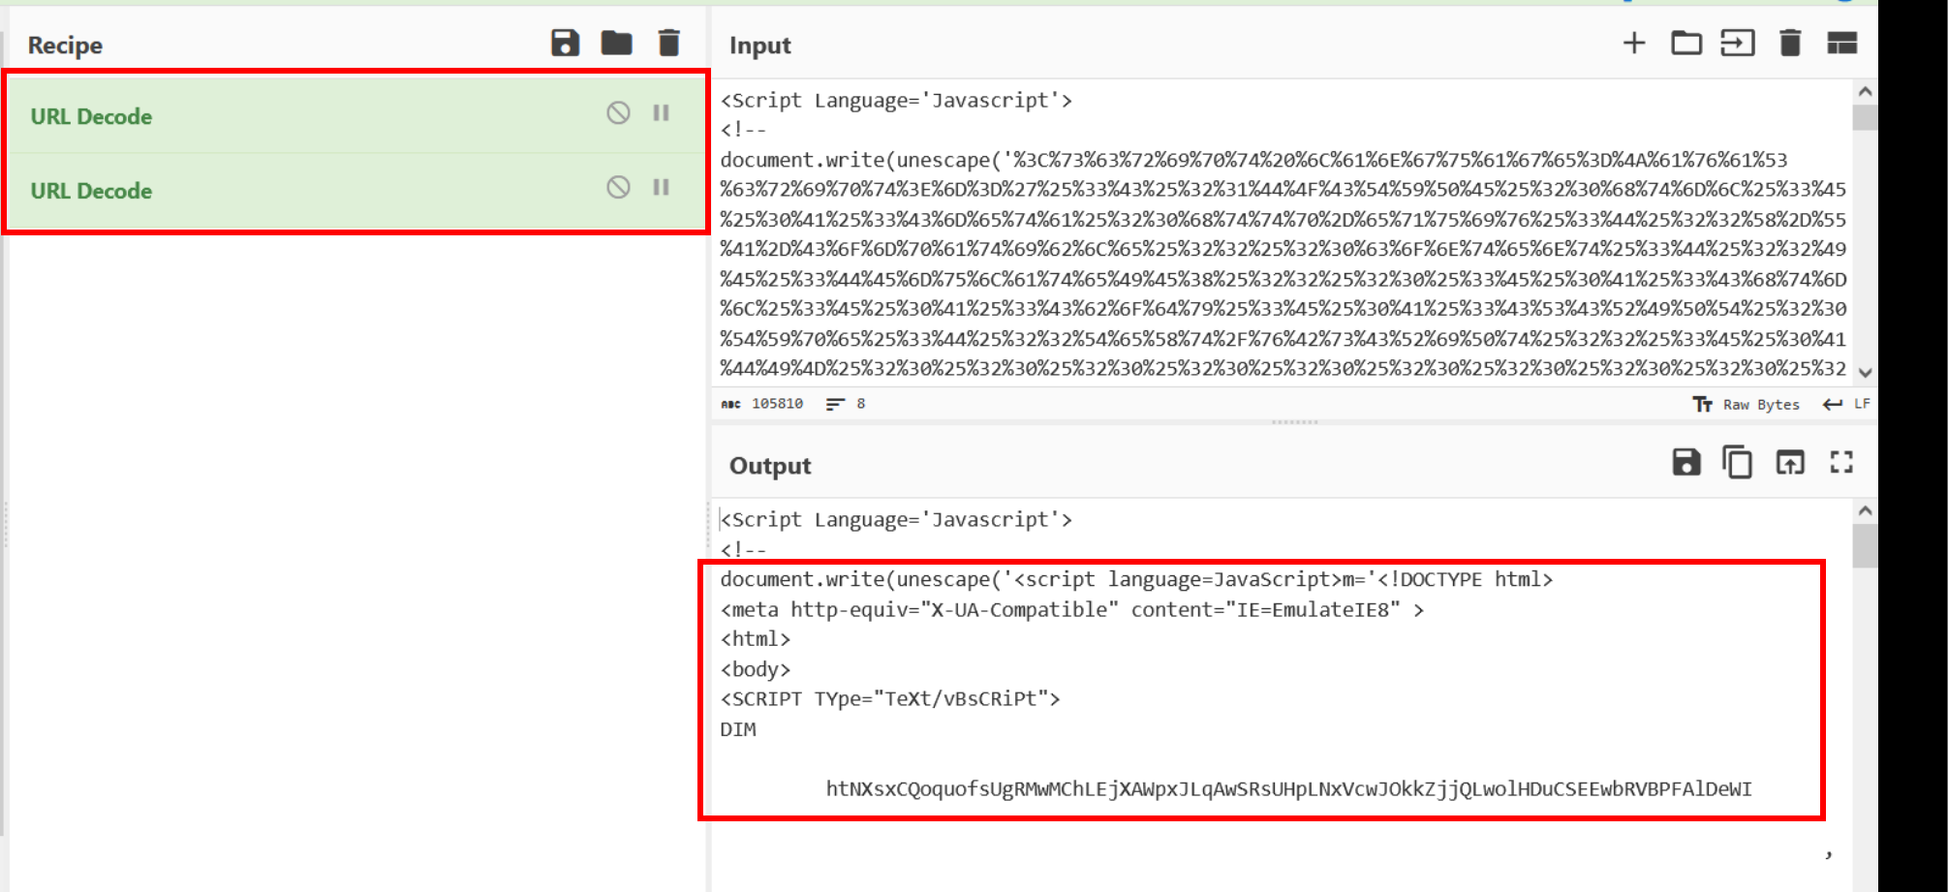
Task: Click the input line count 8
Action: point(860,404)
